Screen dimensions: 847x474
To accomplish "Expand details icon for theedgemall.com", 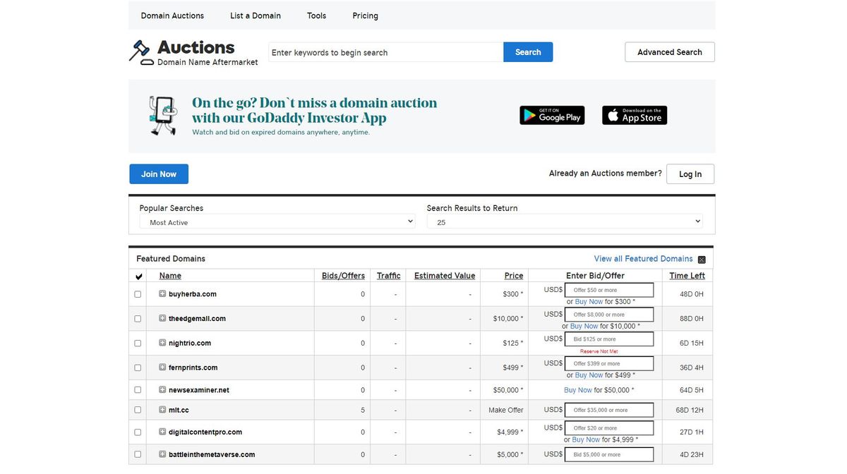I will [x=162, y=319].
